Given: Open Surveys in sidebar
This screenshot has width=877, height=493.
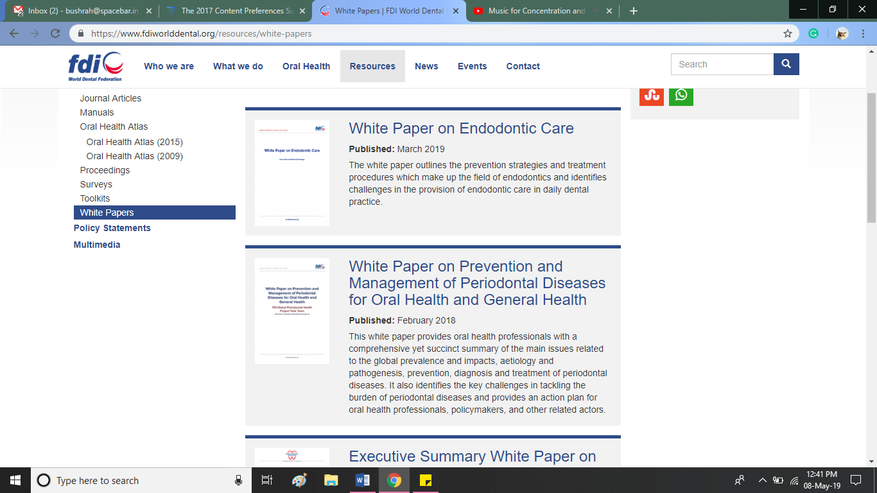Looking at the screenshot, I should (x=96, y=184).
